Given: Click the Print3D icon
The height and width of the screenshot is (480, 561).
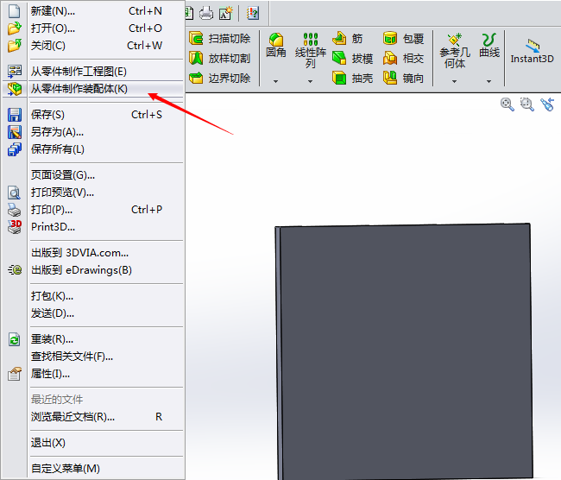Looking at the screenshot, I should (15, 227).
